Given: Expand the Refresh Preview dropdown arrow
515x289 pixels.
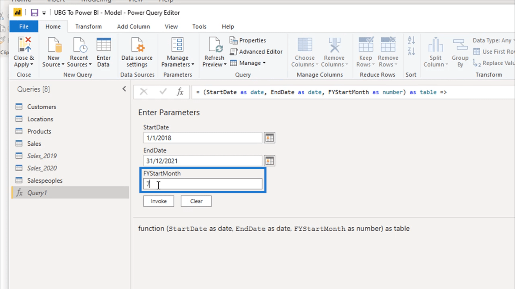Looking at the screenshot, I should 225,65.
